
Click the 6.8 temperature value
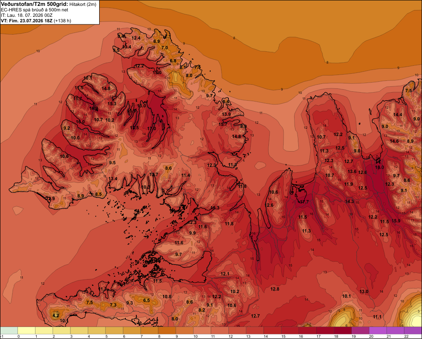[x=173, y=61]
